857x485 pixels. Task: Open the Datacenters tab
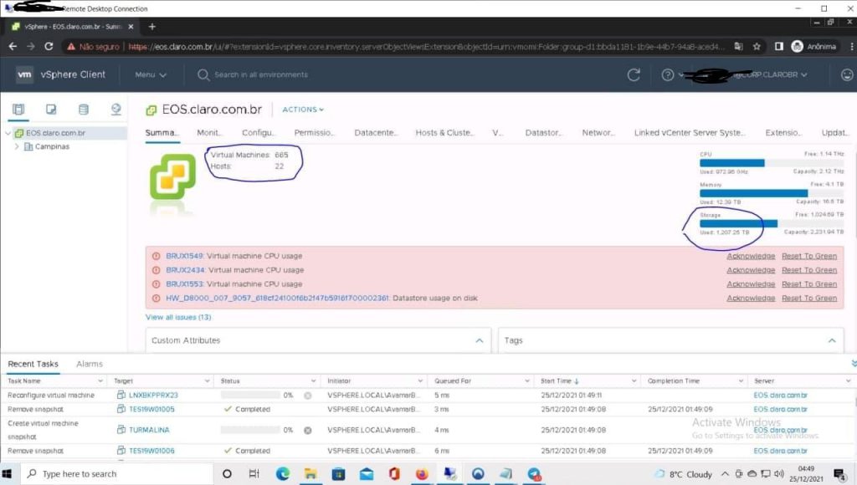pos(376,133)
